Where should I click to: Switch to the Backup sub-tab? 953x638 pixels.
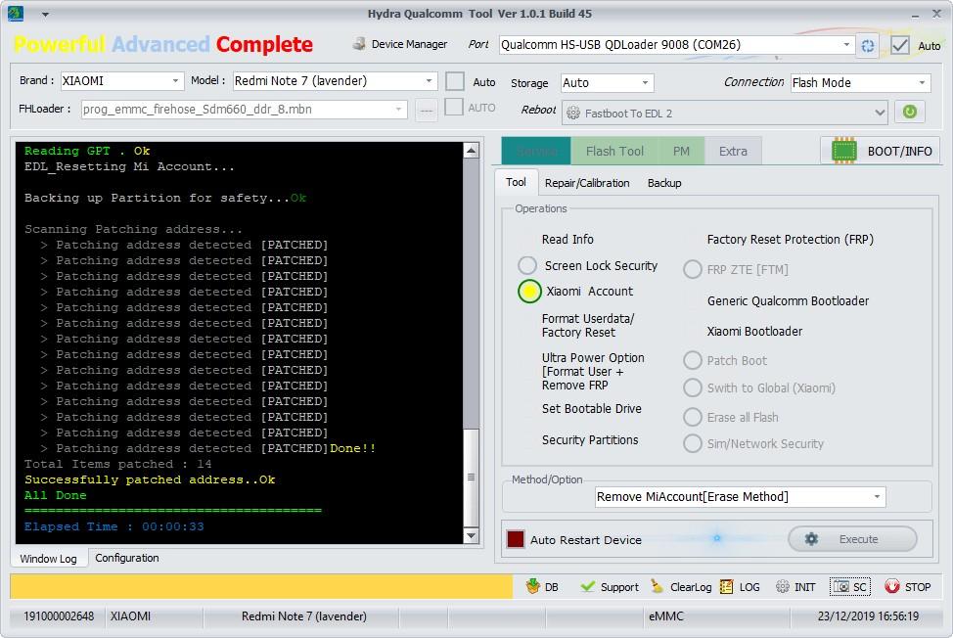(x=664, y=183)
